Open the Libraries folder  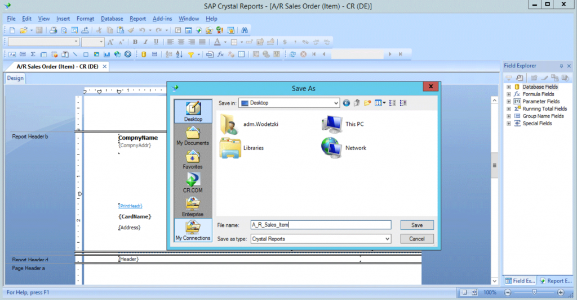[x=242, y=148]
